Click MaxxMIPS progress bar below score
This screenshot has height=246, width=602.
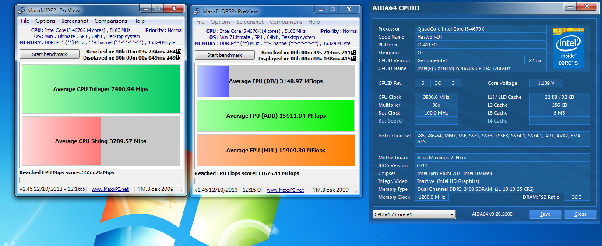click(101, 180)
